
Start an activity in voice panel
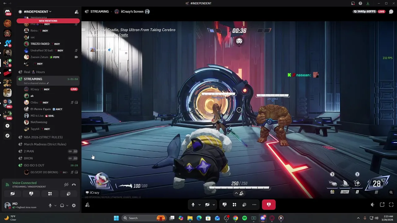(50, 194)
